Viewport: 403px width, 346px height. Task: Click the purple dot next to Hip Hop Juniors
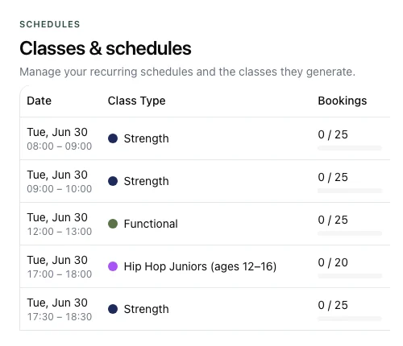[113, 266]
